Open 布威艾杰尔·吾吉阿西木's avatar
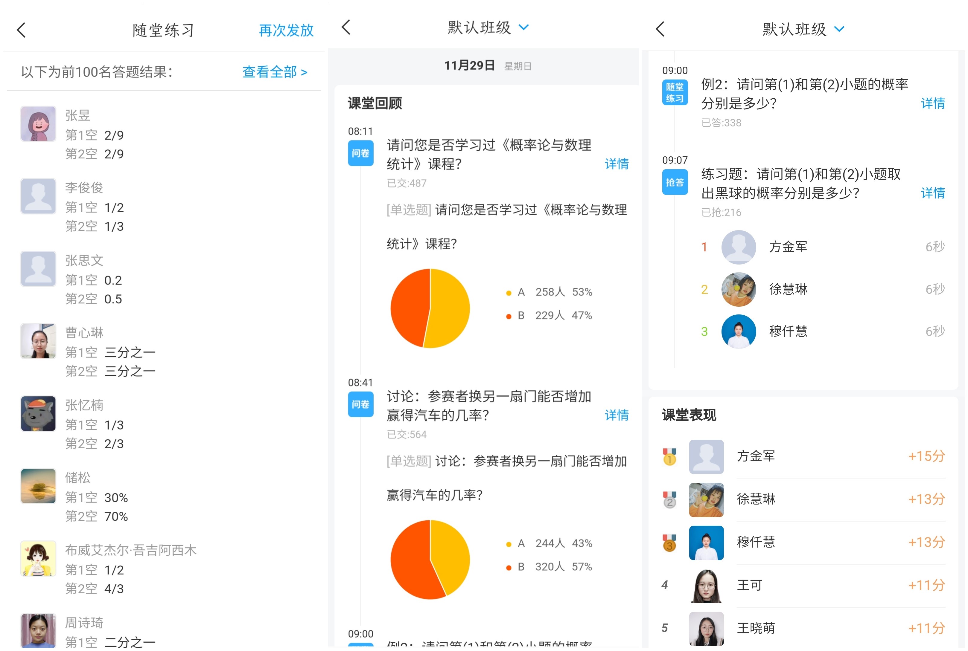This screenshot has height=651, width=968. point(38,559)
